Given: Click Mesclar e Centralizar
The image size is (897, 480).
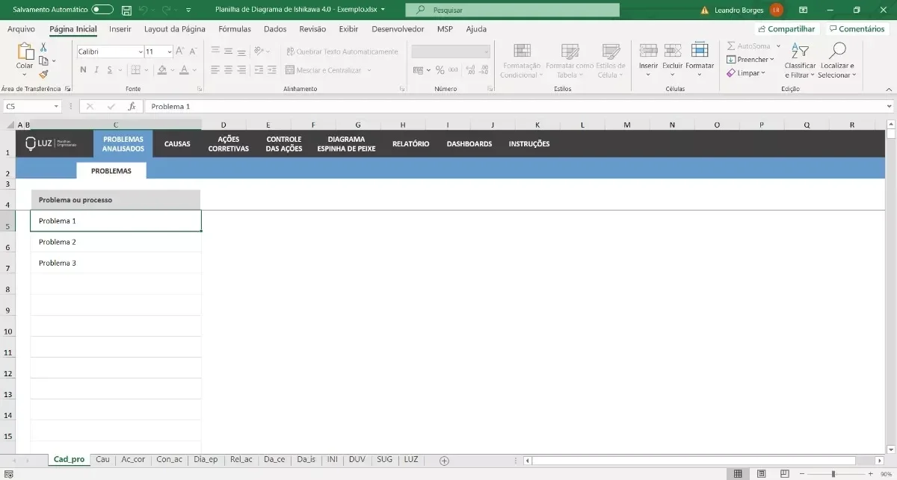Looking at the screenshot, I should point(324,70).
